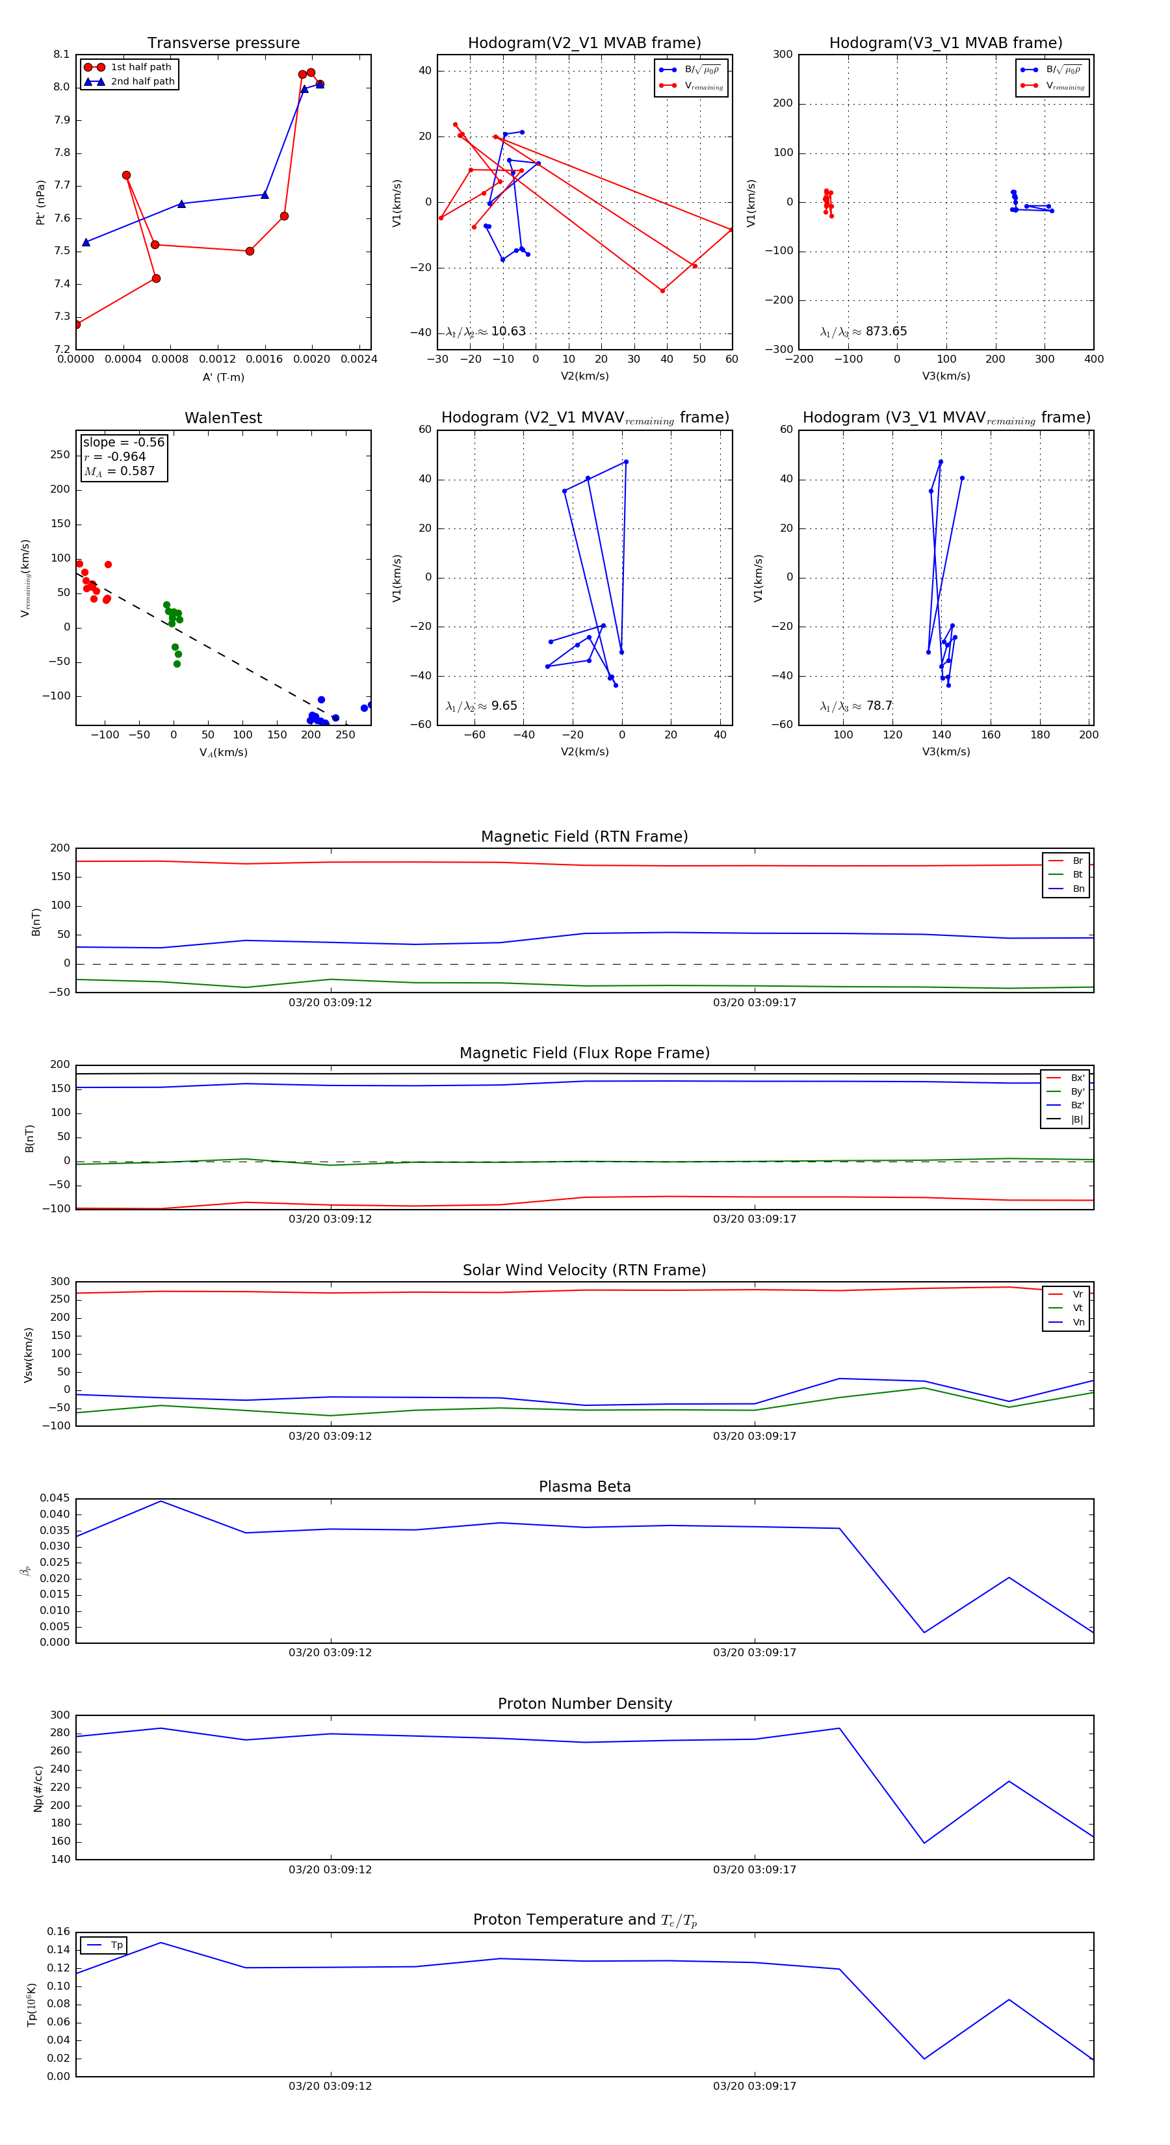Click the 'Br' legend entry

[1066, 861]
